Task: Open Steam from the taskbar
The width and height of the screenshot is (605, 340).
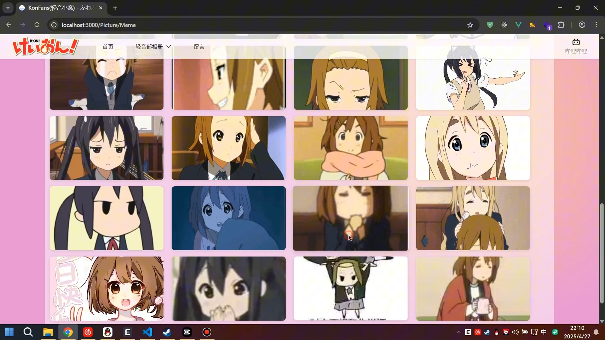Action: point(167,332)
